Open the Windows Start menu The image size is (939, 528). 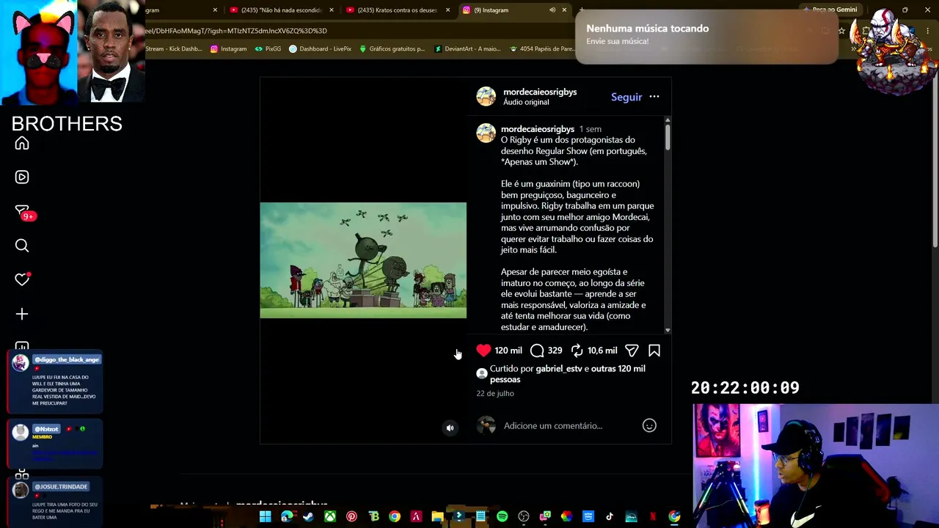pos(265,517)
